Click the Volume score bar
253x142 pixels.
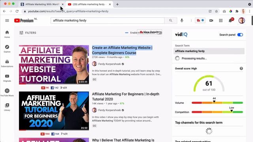[217, 103]
